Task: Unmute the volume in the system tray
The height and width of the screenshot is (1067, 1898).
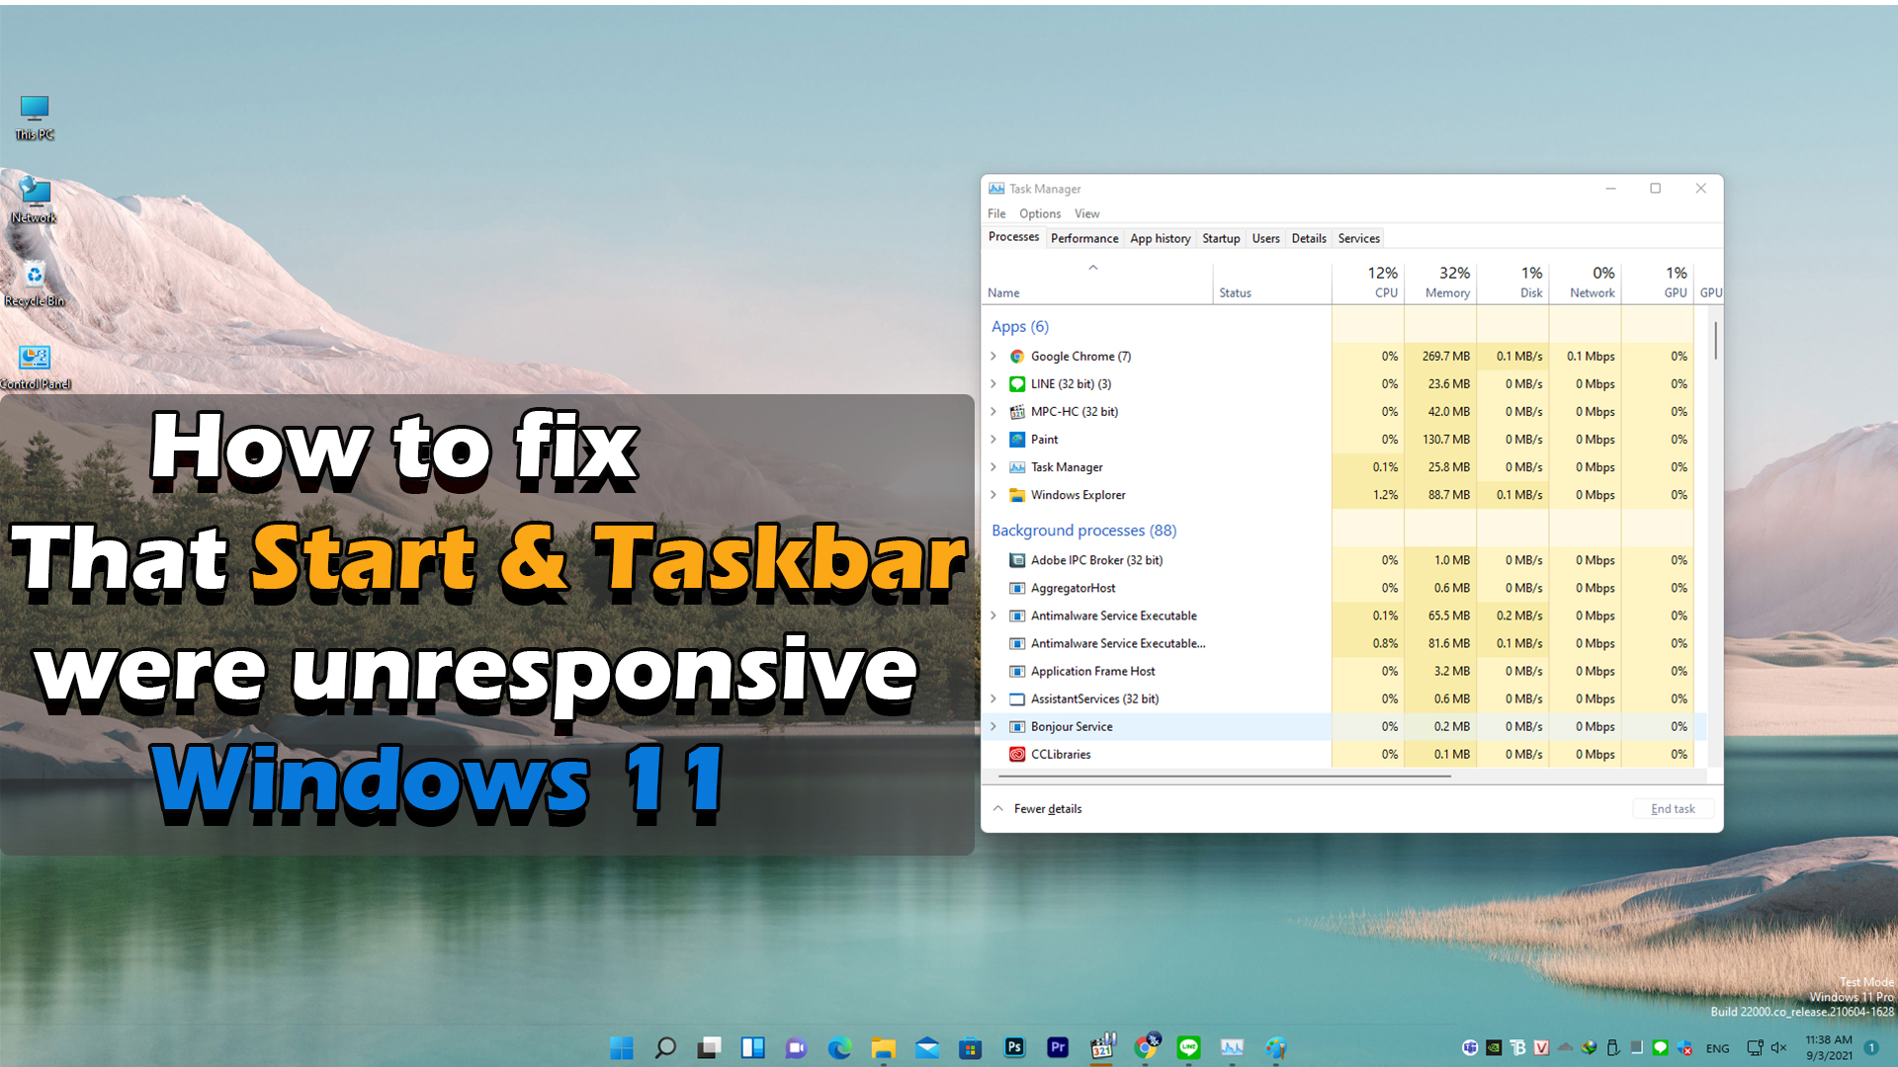Action: tap(1778, 1047)
